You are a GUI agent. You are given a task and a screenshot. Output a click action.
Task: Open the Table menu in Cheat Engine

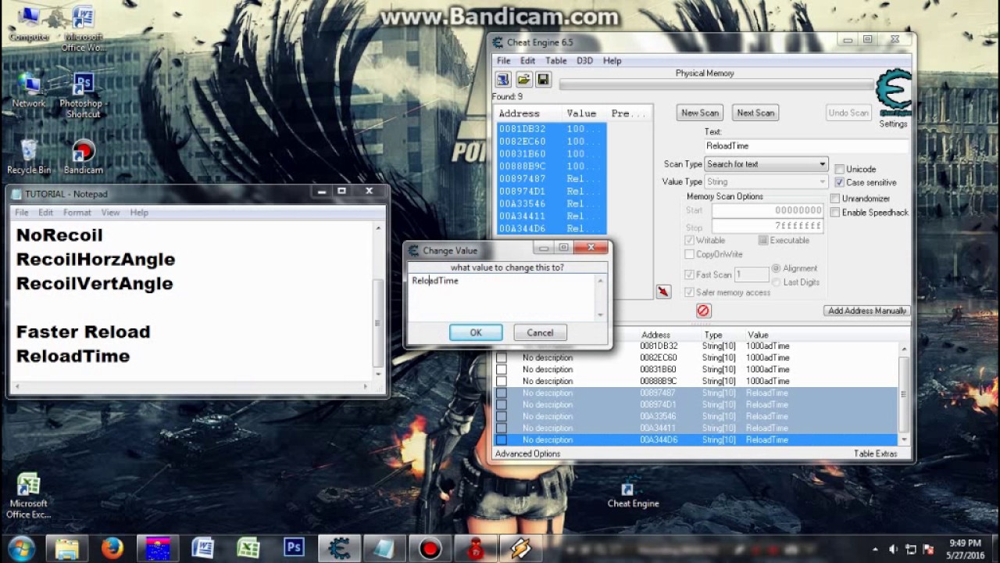[x=555, y=60]
